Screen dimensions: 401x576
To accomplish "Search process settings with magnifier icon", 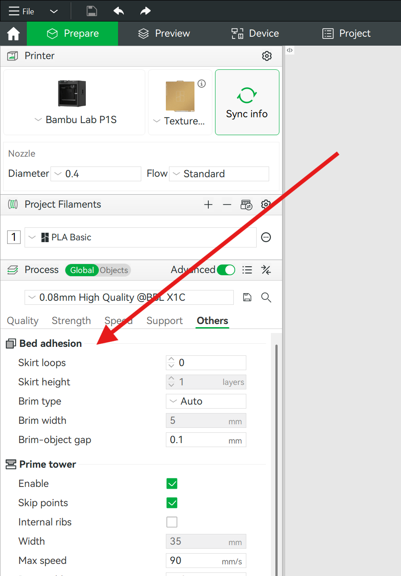I will click(x=266, y=298).
